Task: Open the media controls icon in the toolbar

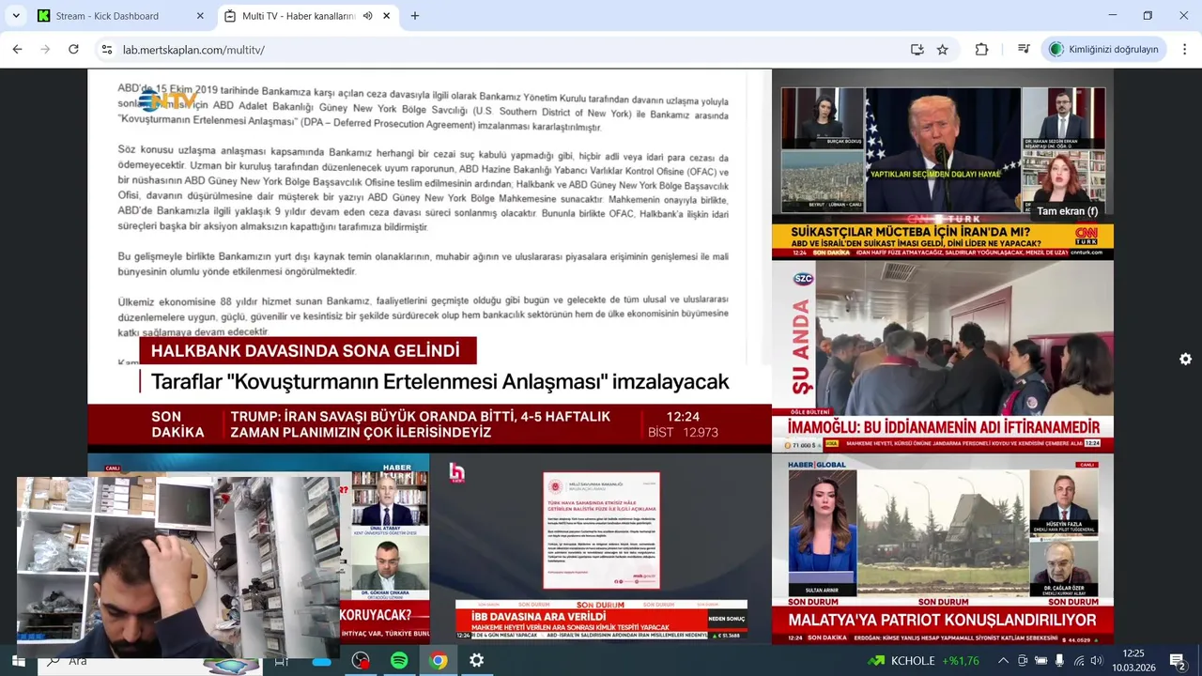Action: 1024,50
